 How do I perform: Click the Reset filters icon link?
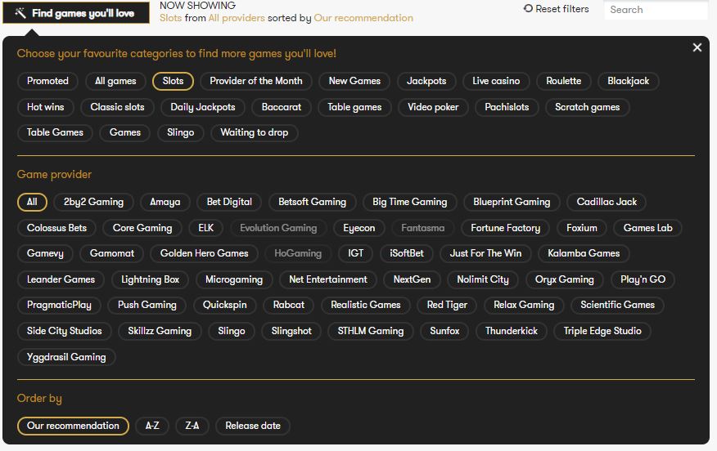click(556, 9)
